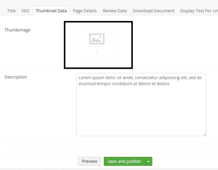Click the Description textarea resize handle
This screenshot has width=218, height=170.
click(x=204, y=135)
